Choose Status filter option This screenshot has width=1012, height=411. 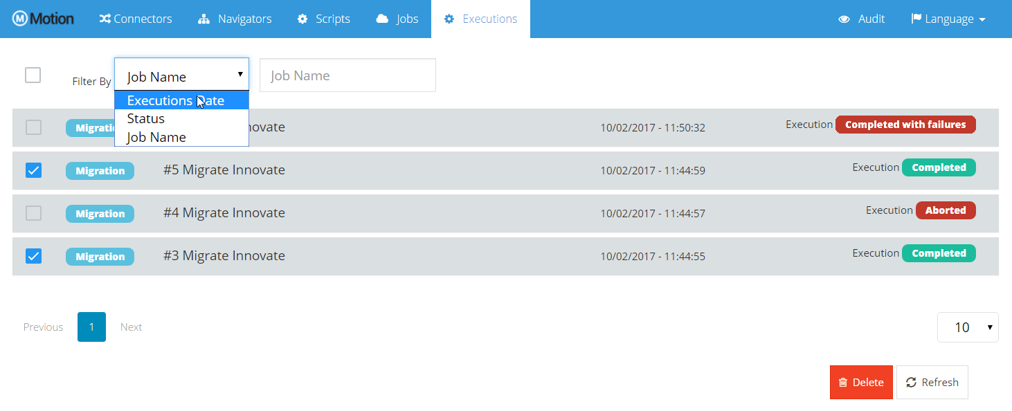[x=181, y=118]
